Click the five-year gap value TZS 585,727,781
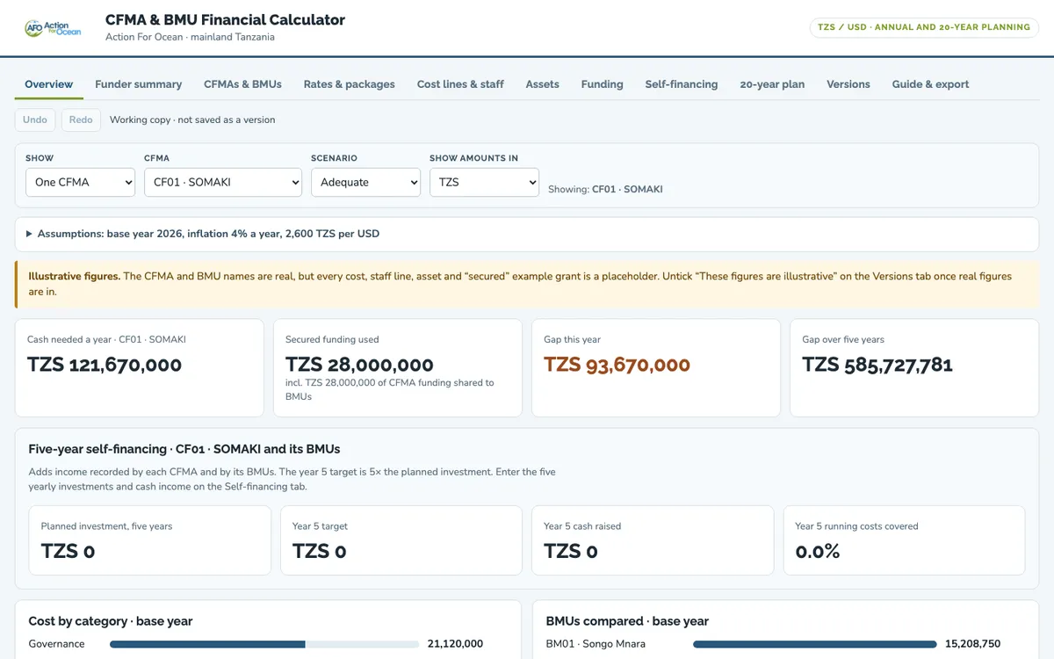 click(x=877, y=365)
